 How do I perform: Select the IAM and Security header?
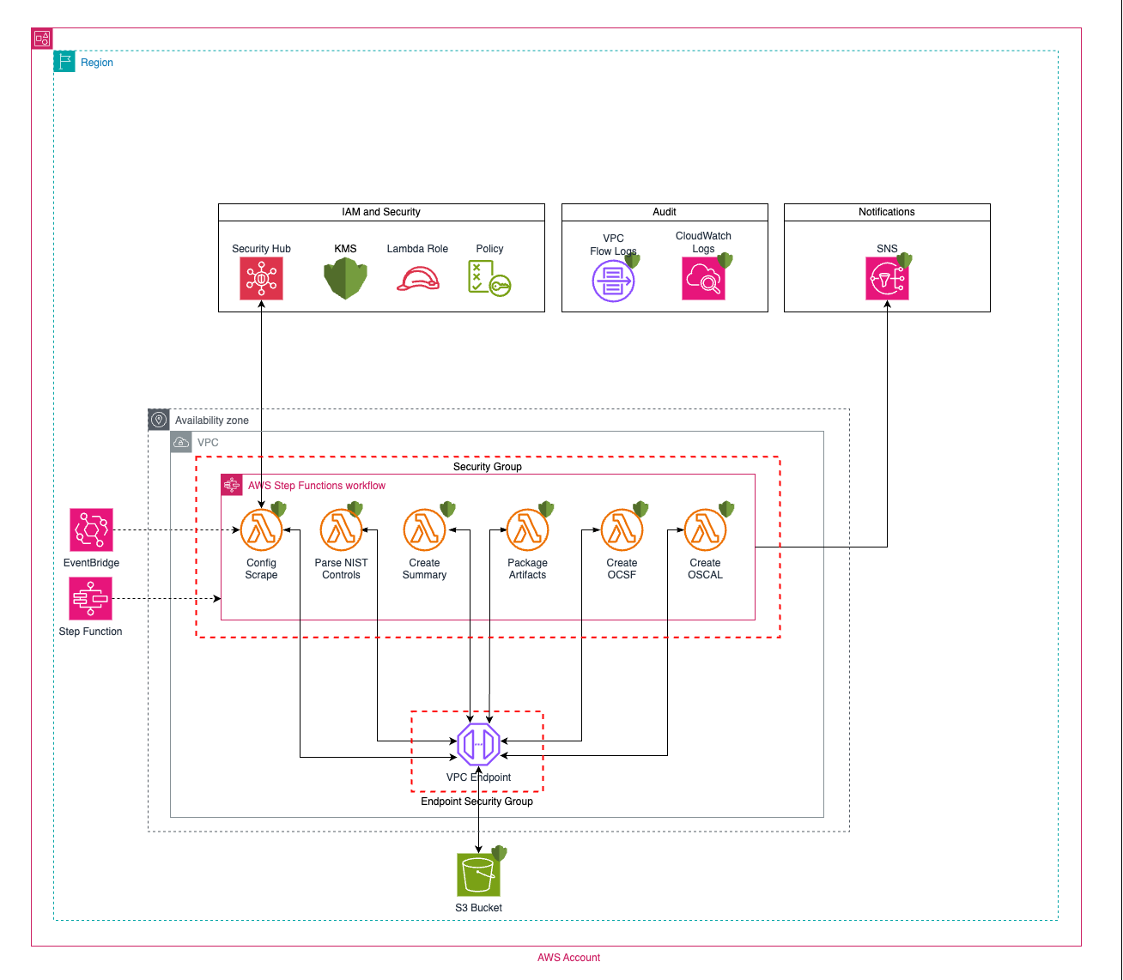point(381,212)
